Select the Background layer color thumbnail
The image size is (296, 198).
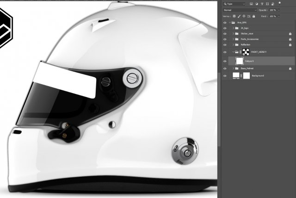[236, 76]
